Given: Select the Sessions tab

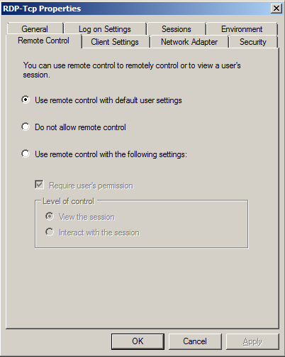Looking at the screenshot, I should tap(177, 29).
